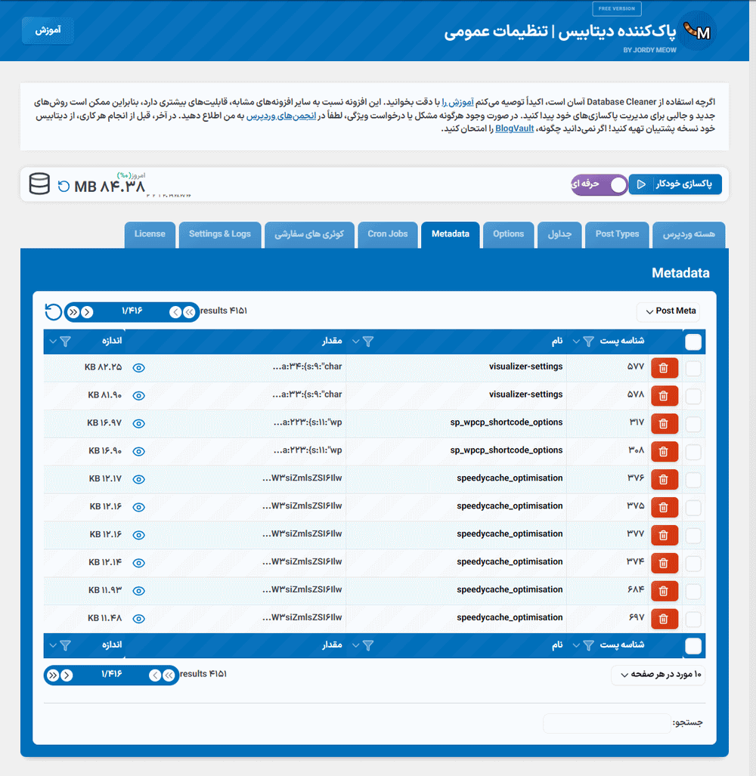This screenshot has height=776, width=756.
Task: Click the database cylinder icon
Action: (x=39, y=185)
